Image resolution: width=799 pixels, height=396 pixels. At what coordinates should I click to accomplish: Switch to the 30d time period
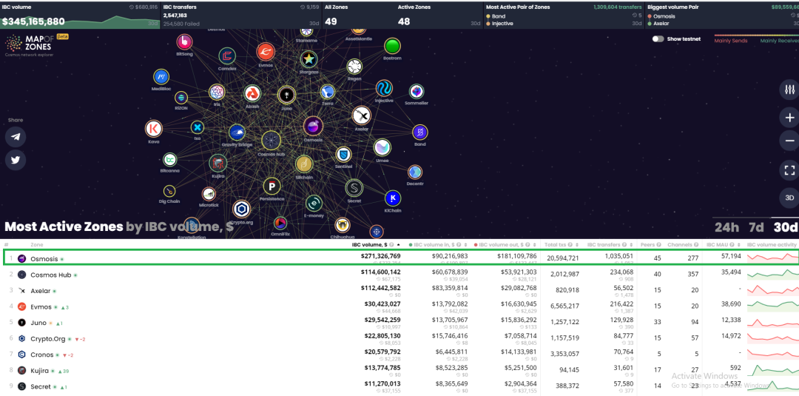point(786,226)
